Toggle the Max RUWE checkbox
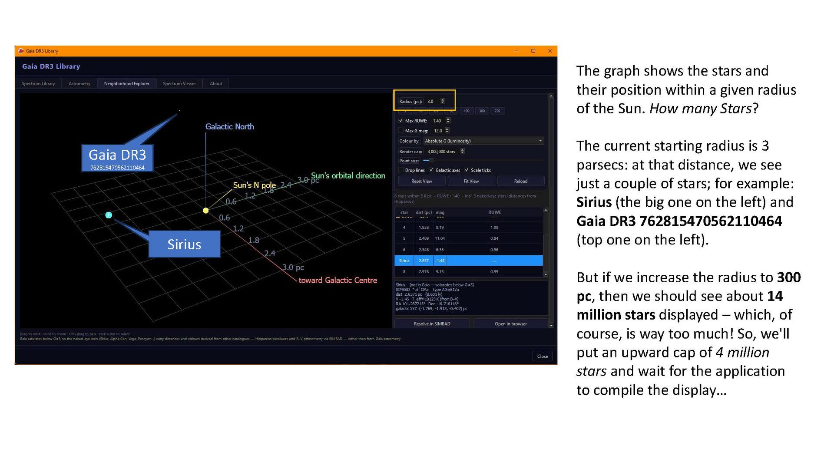 [x=400, y=121]
